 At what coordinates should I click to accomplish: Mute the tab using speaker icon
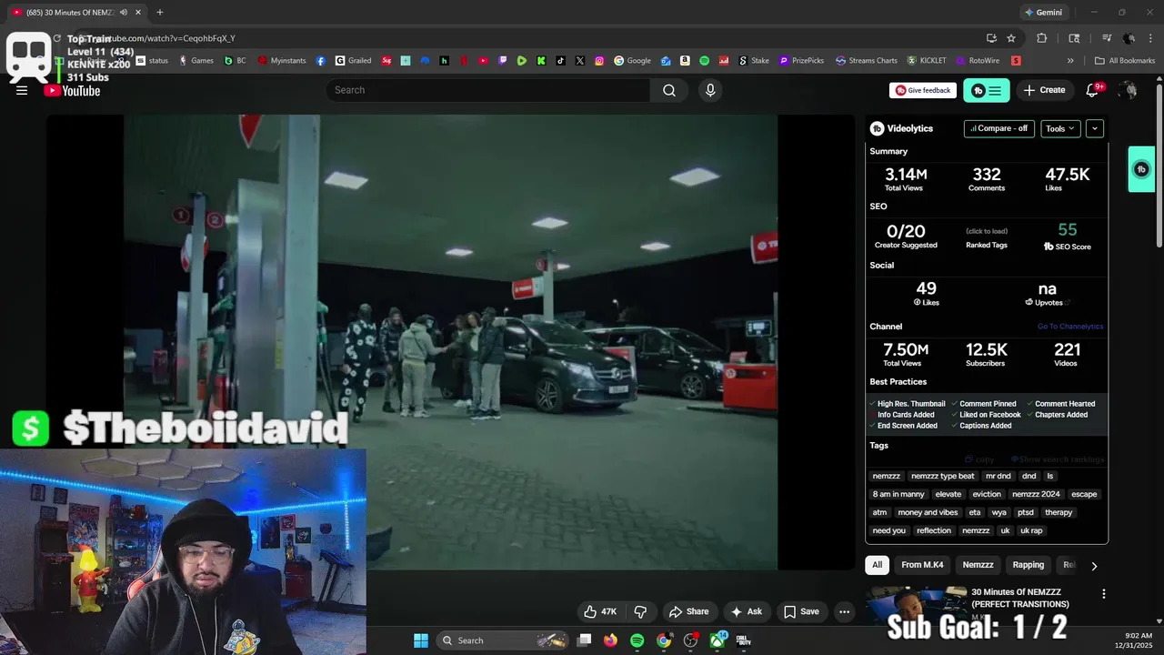pos(124,13)
